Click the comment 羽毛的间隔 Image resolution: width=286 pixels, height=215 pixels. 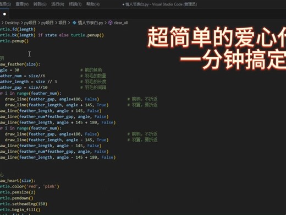point(94,88)
